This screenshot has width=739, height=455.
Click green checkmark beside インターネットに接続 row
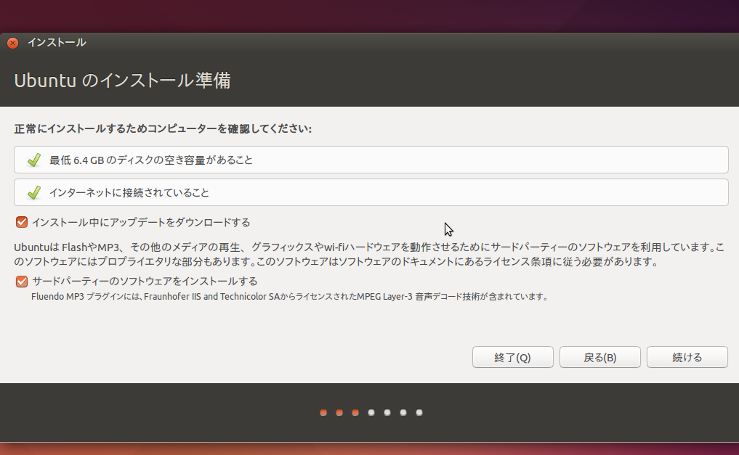34,192
